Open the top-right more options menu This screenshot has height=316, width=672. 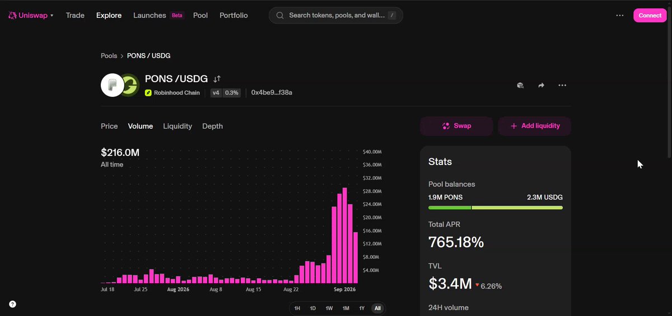620,16
